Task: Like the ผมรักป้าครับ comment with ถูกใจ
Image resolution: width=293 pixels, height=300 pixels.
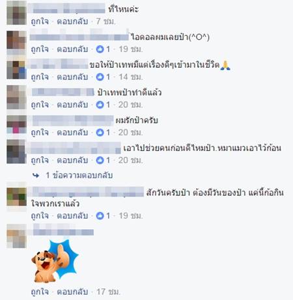Action: coord(40,133)
